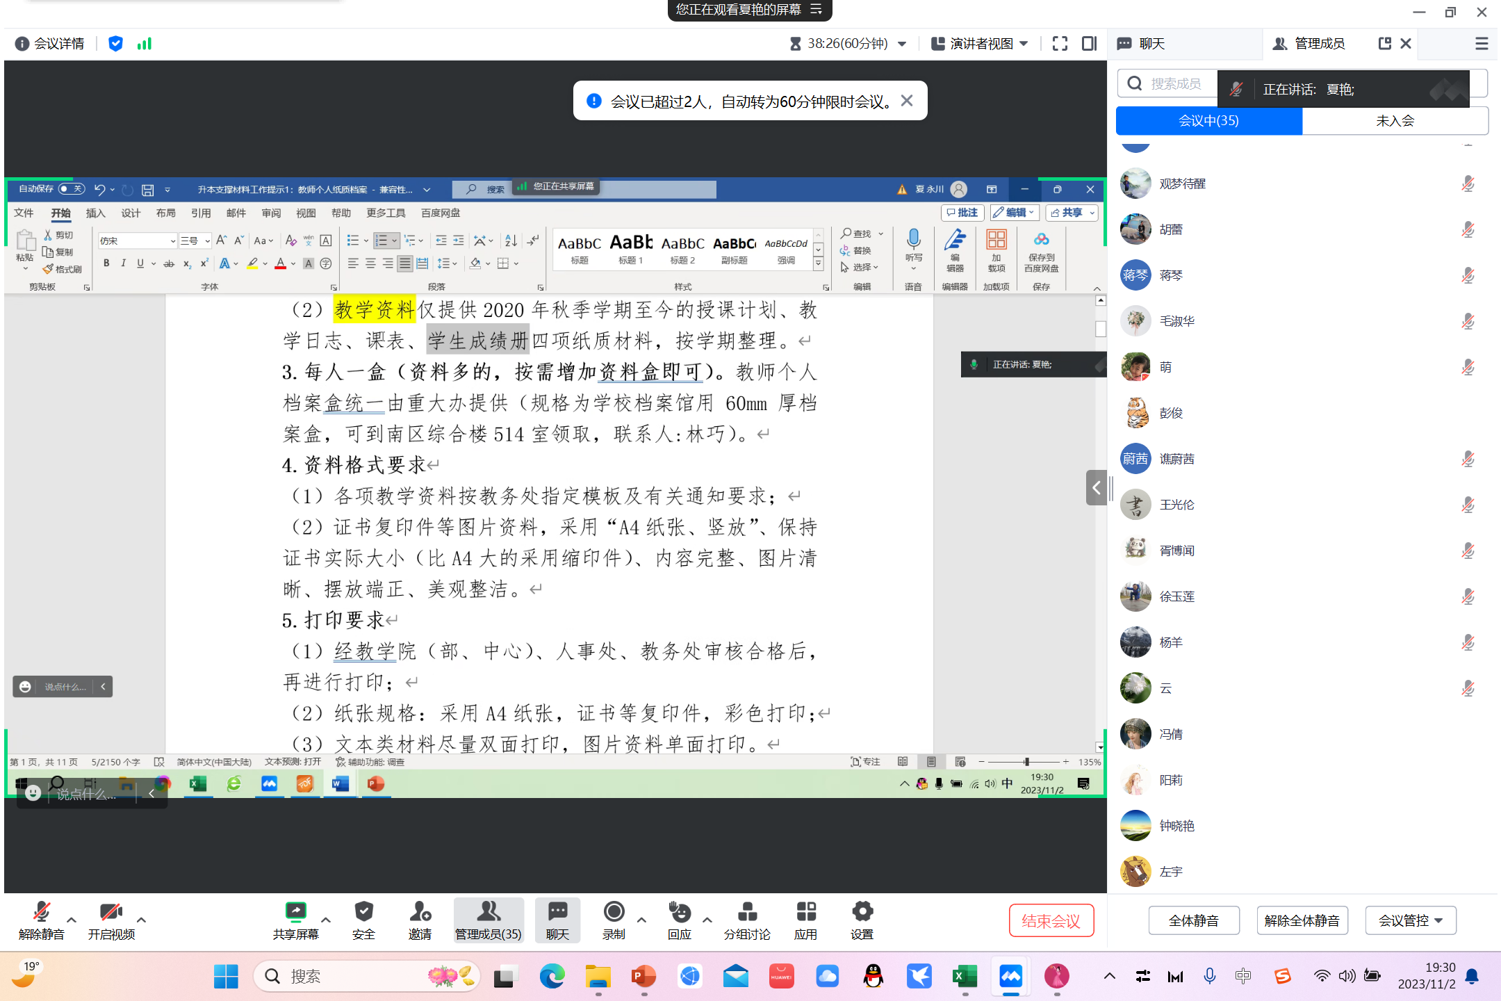Switch to the Not Joined (未入会) tab

pos(1395,121)
